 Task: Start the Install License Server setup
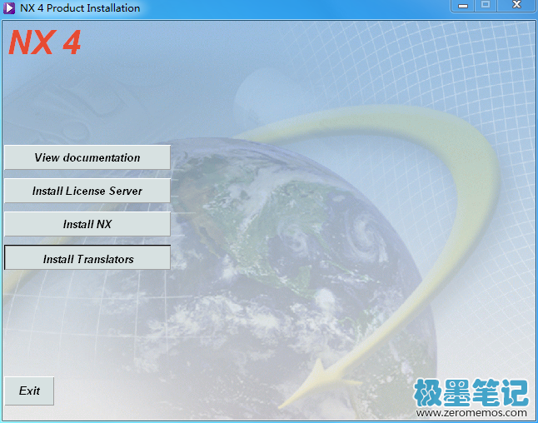[87, 191]
